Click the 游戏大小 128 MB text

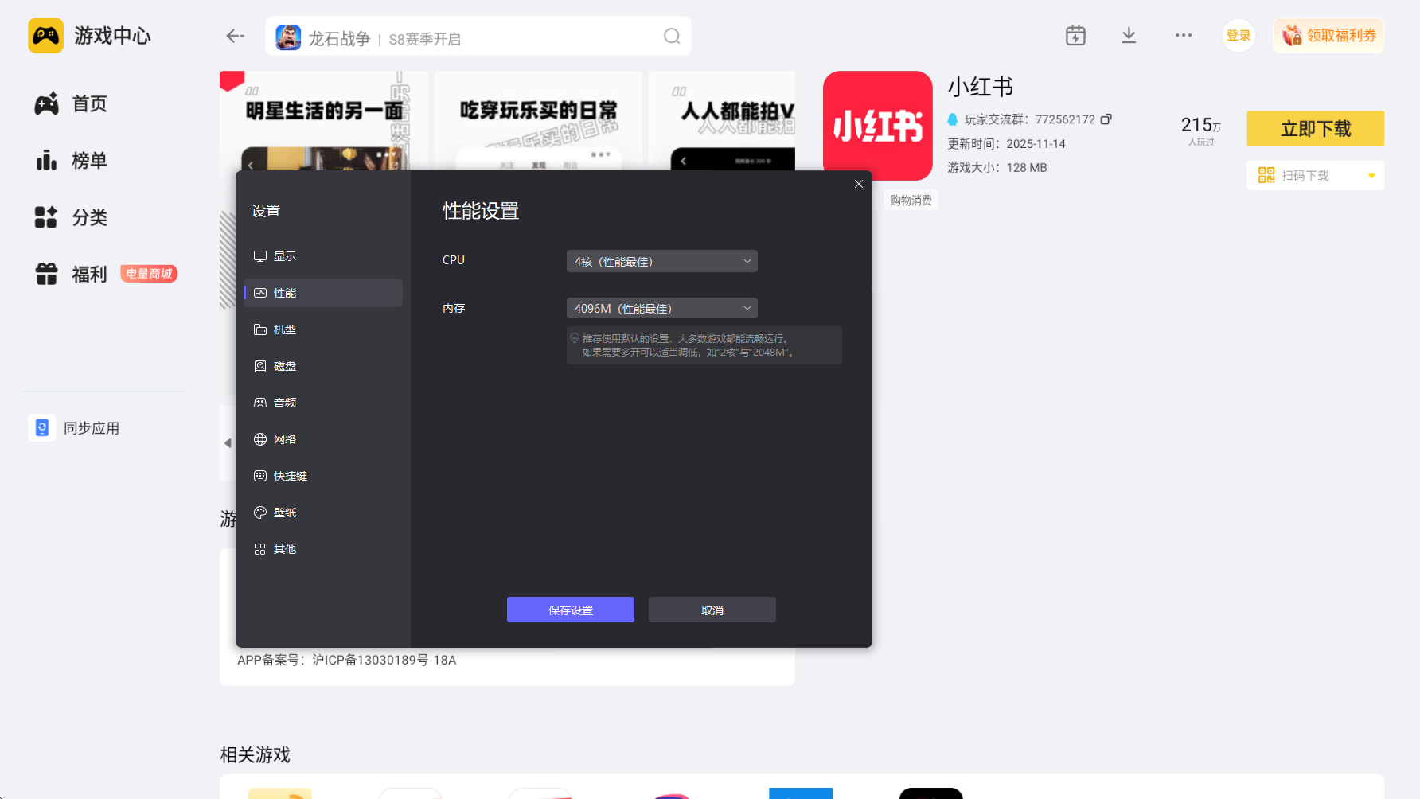[x=997, y=168]
